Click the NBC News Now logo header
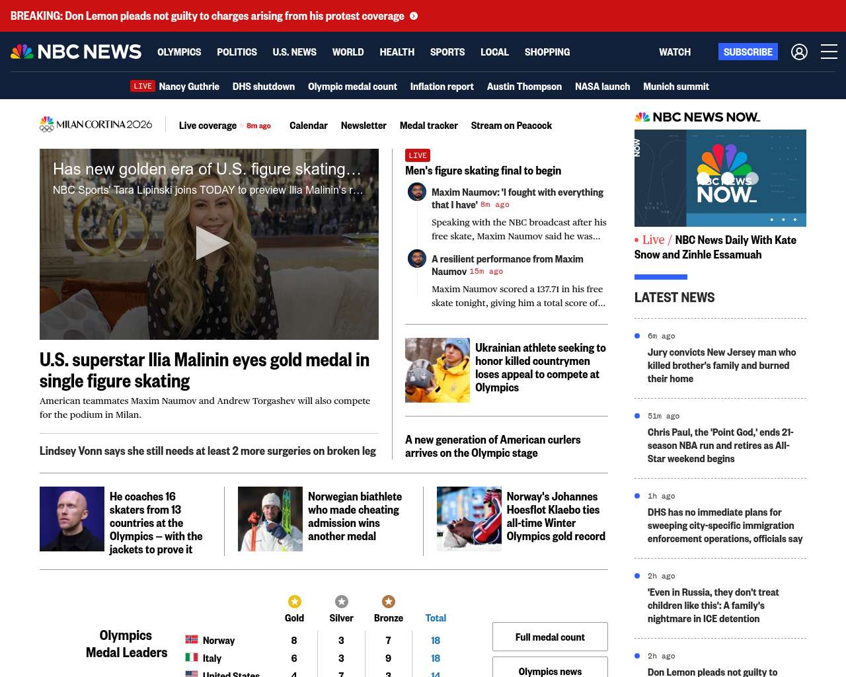 697,117
